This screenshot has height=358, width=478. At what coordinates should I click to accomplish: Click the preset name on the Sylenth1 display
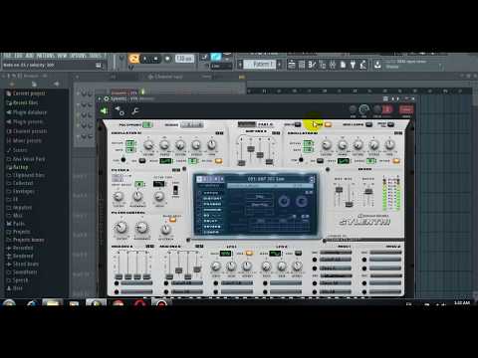[266, 179]
